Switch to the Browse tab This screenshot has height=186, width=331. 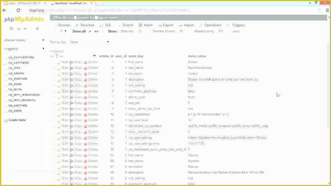[62, 25]
